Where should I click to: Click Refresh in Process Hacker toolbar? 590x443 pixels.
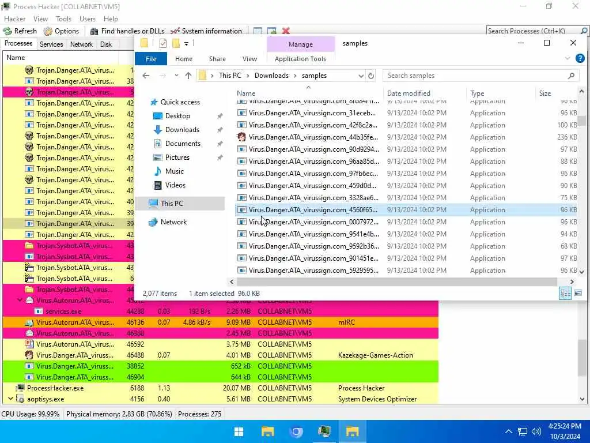[x=20, y=31]
